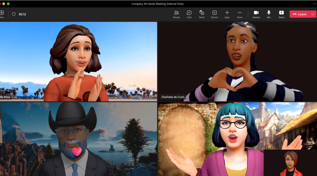Expand the arrow beside the Leave button
Viewport: 317px width, 176px height.
click(313, 14)
